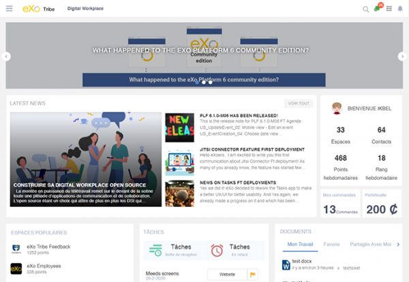The width and height of the screenshot is (409, 282).
Task: Open Construire sa digital workplace article
Action: tap(86, 159)
